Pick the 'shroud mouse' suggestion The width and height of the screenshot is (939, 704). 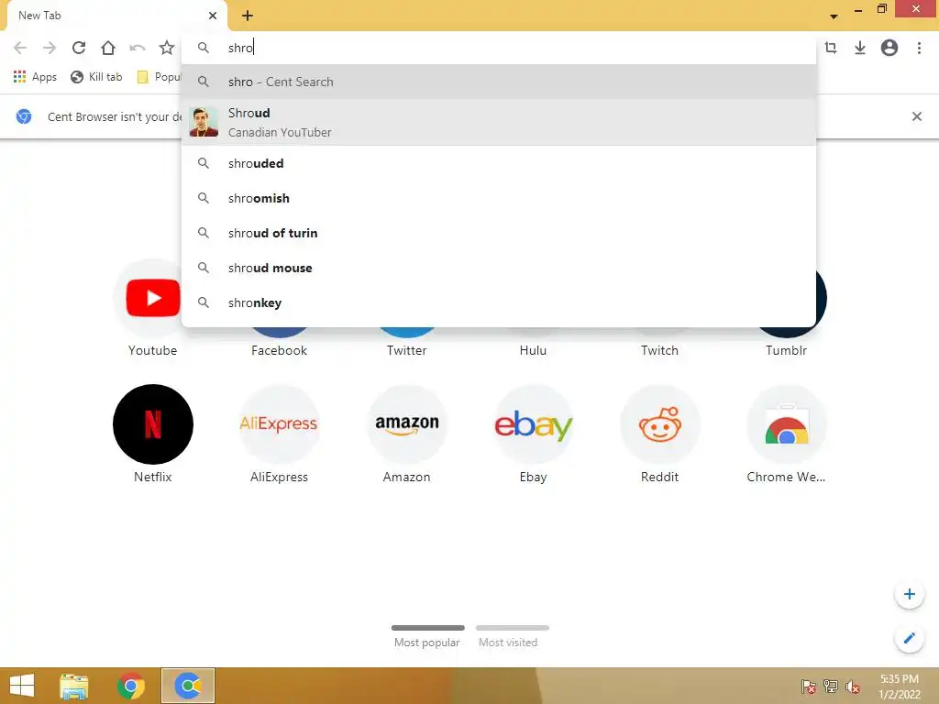click(x=499, y=268)
